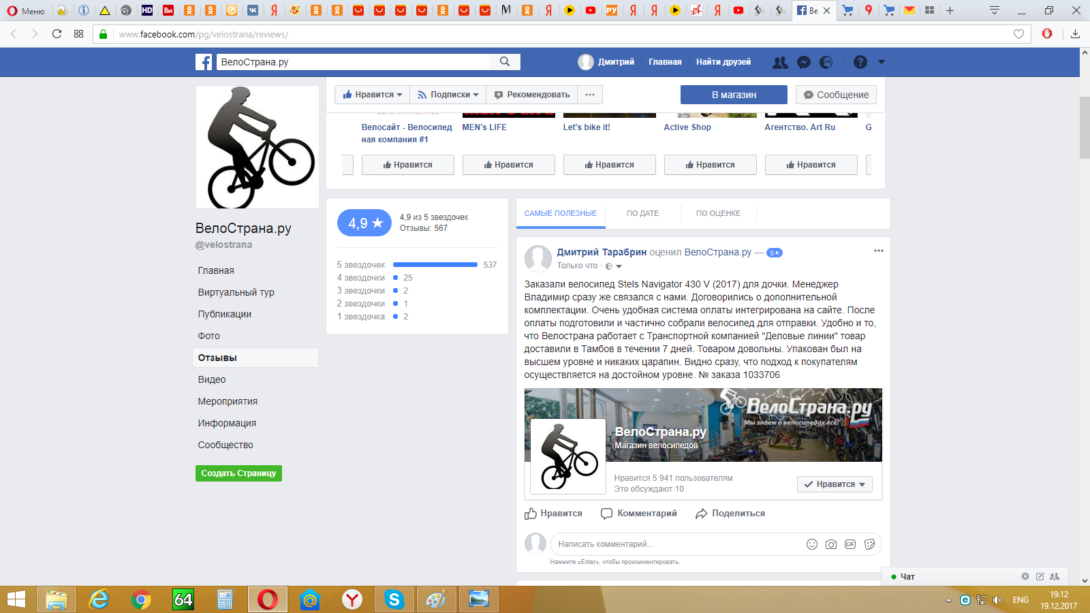Open friend requests icon
Image resolution: width=1090 pixels, height=613 pixels.
(780, 62)
